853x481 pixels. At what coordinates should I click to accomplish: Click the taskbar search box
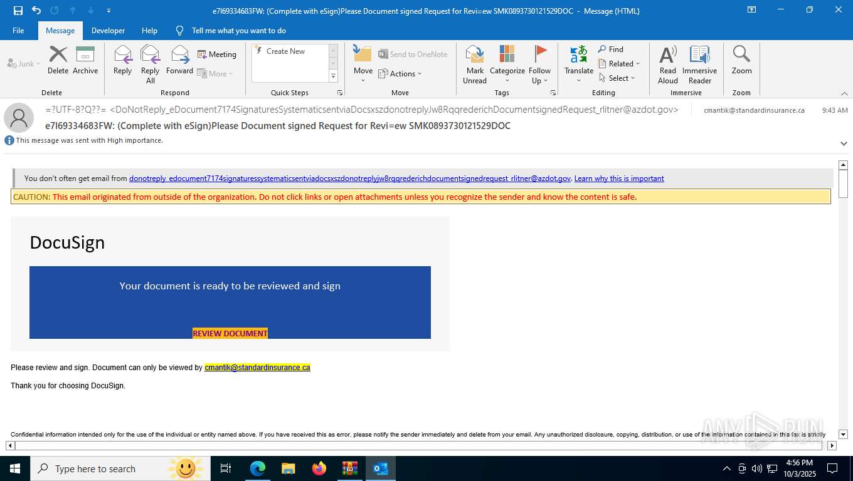point(120,468)
